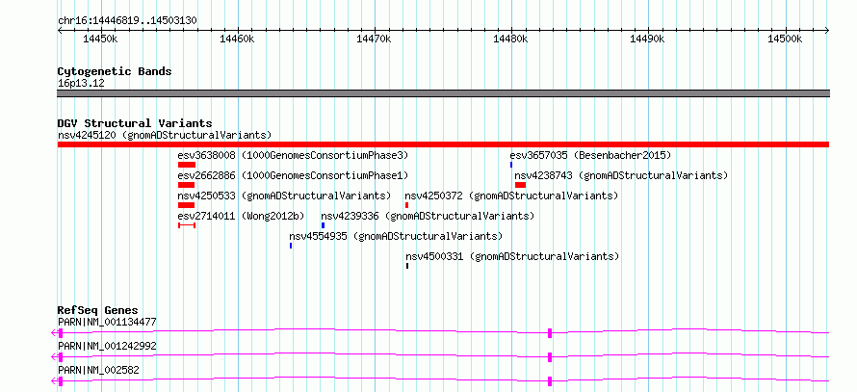Click the red bar under nsv4250533
Image resolution: width=857 pixels, height=392 pixels.
[x=187, y=205]
